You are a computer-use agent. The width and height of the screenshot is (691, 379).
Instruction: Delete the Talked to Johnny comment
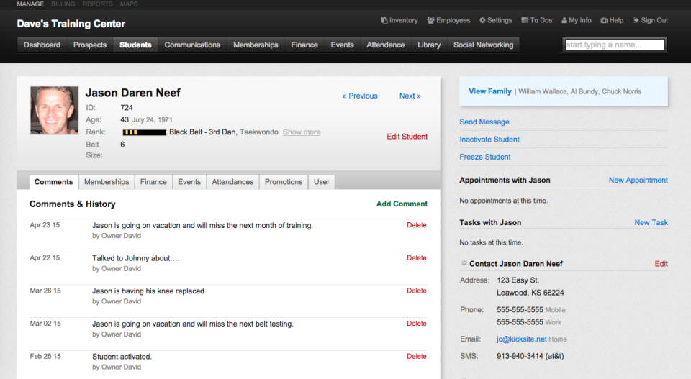[x=417, y=258]
